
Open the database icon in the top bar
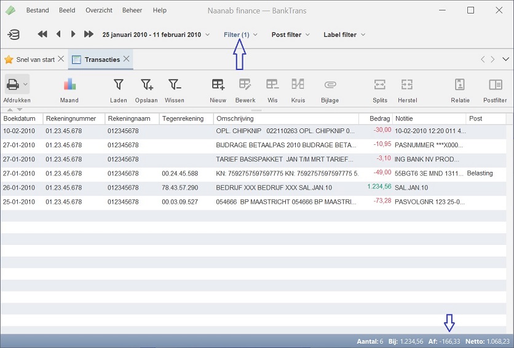coord(14,34)
